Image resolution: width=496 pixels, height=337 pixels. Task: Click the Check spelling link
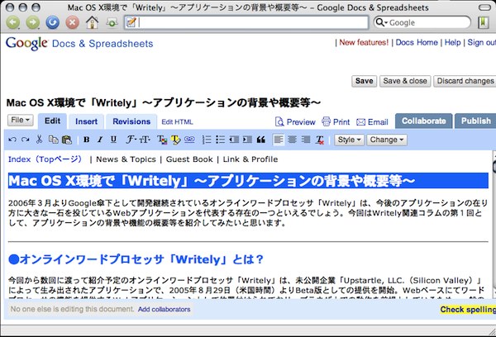click(468, 310)
